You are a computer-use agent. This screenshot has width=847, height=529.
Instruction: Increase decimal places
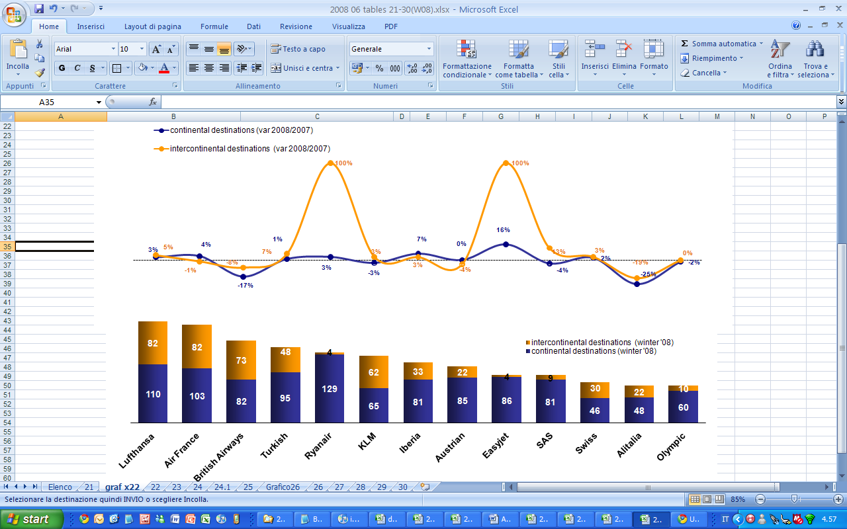click(412, 68)
